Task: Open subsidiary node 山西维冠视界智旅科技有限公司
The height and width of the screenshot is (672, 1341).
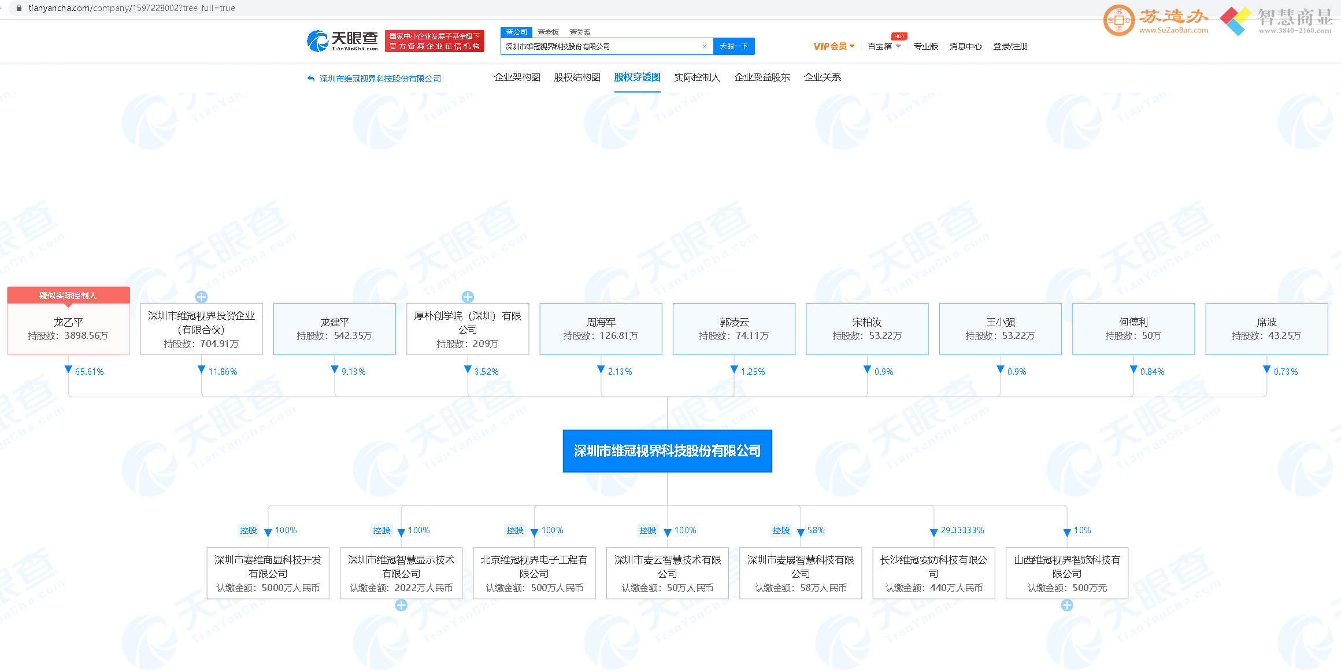Action: pyautogui.click(x=1067, y=573)
